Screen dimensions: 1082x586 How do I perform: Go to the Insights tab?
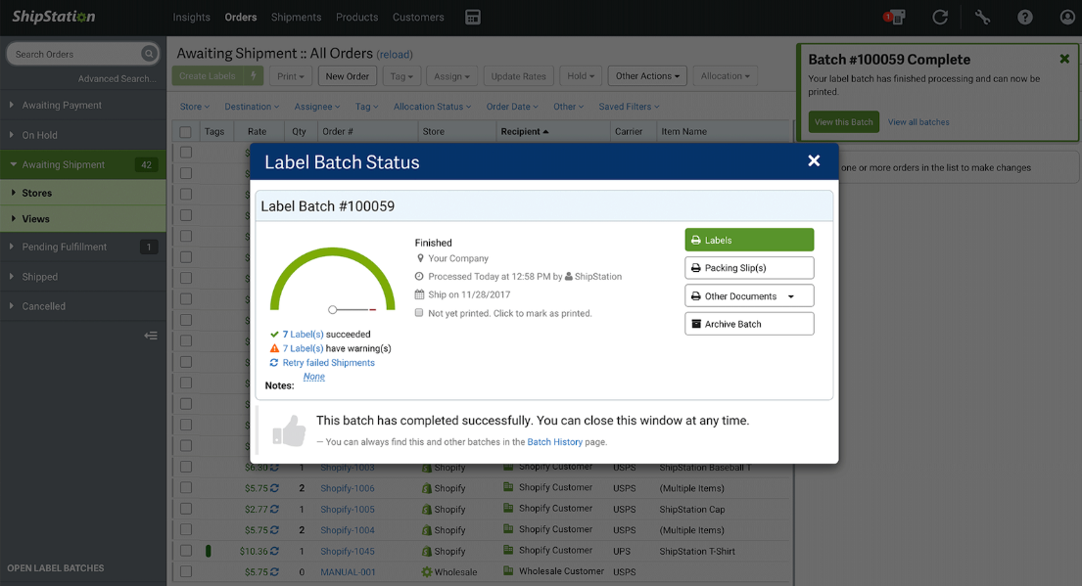click(191, 18)
